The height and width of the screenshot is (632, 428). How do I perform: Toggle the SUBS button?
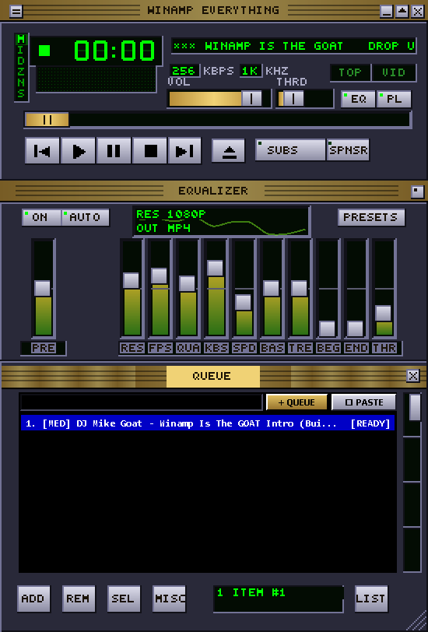[290, 150]
